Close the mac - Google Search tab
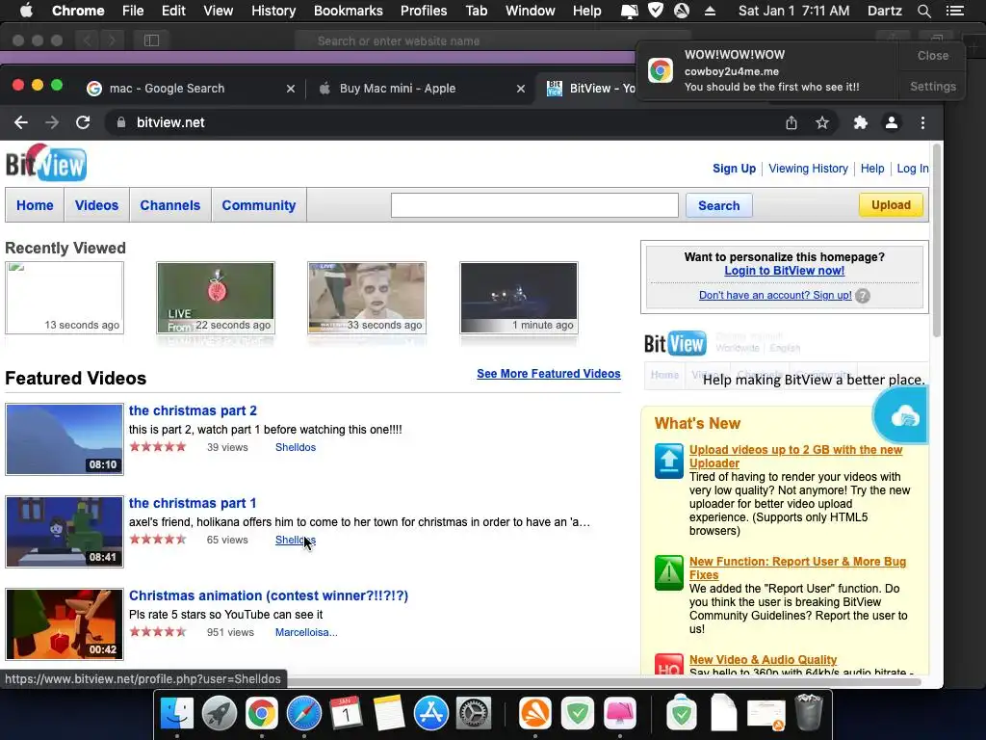986x740 pixels. (291, 89)
